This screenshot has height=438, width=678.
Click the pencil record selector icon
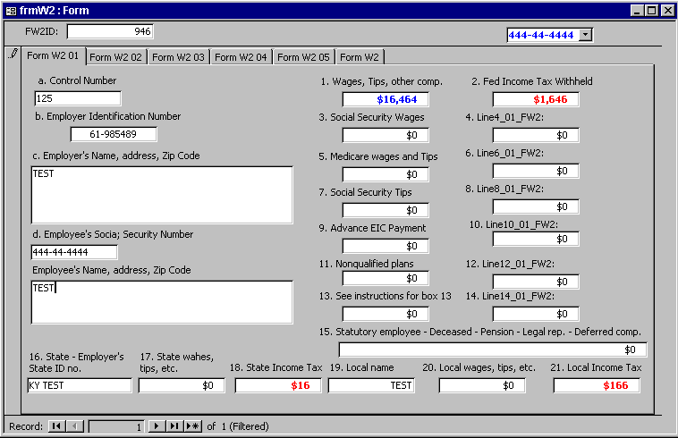point(13,54)
